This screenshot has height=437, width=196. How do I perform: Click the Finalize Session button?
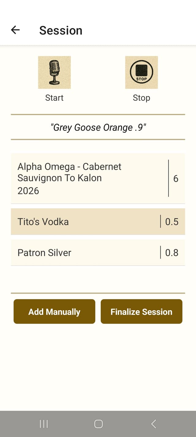pos(141,312)
